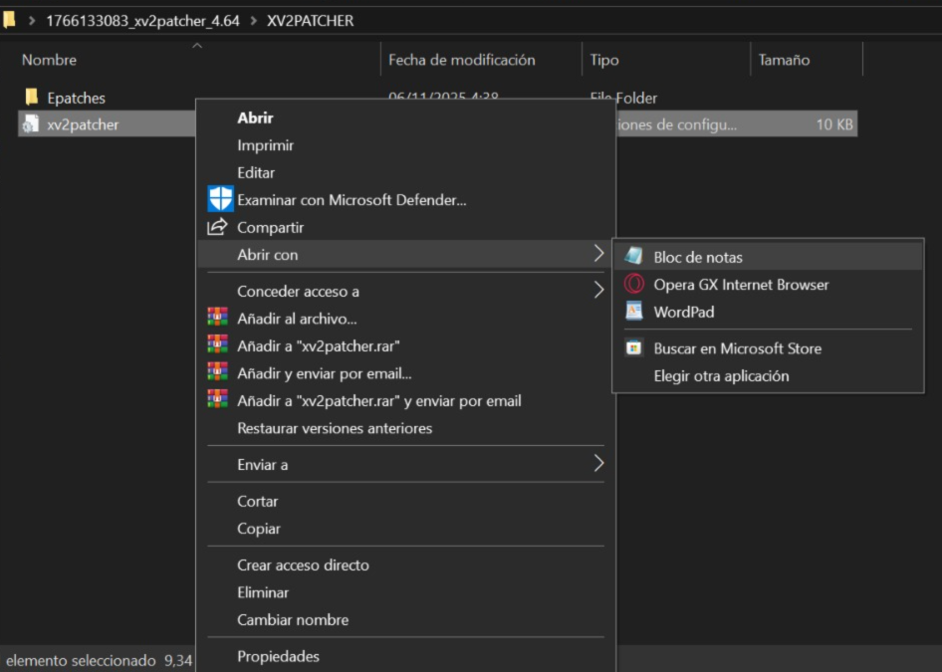Select the Bloc de notas notepad icon
The height and width of the screenshot is (672, 942).
click(x=633, y=257)
